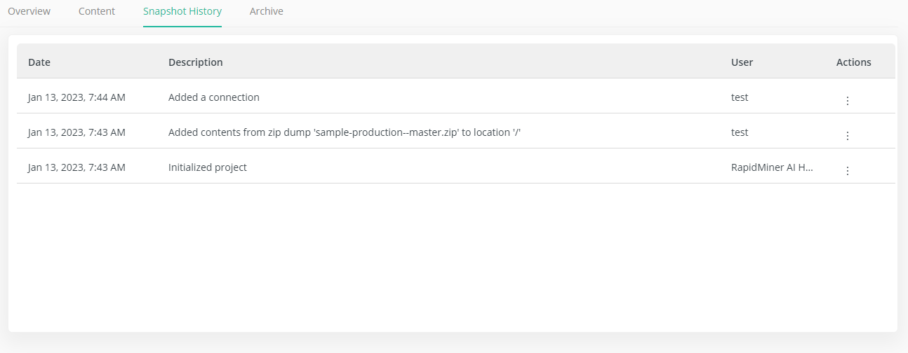Switch to the Overview tab

point(29,11)
